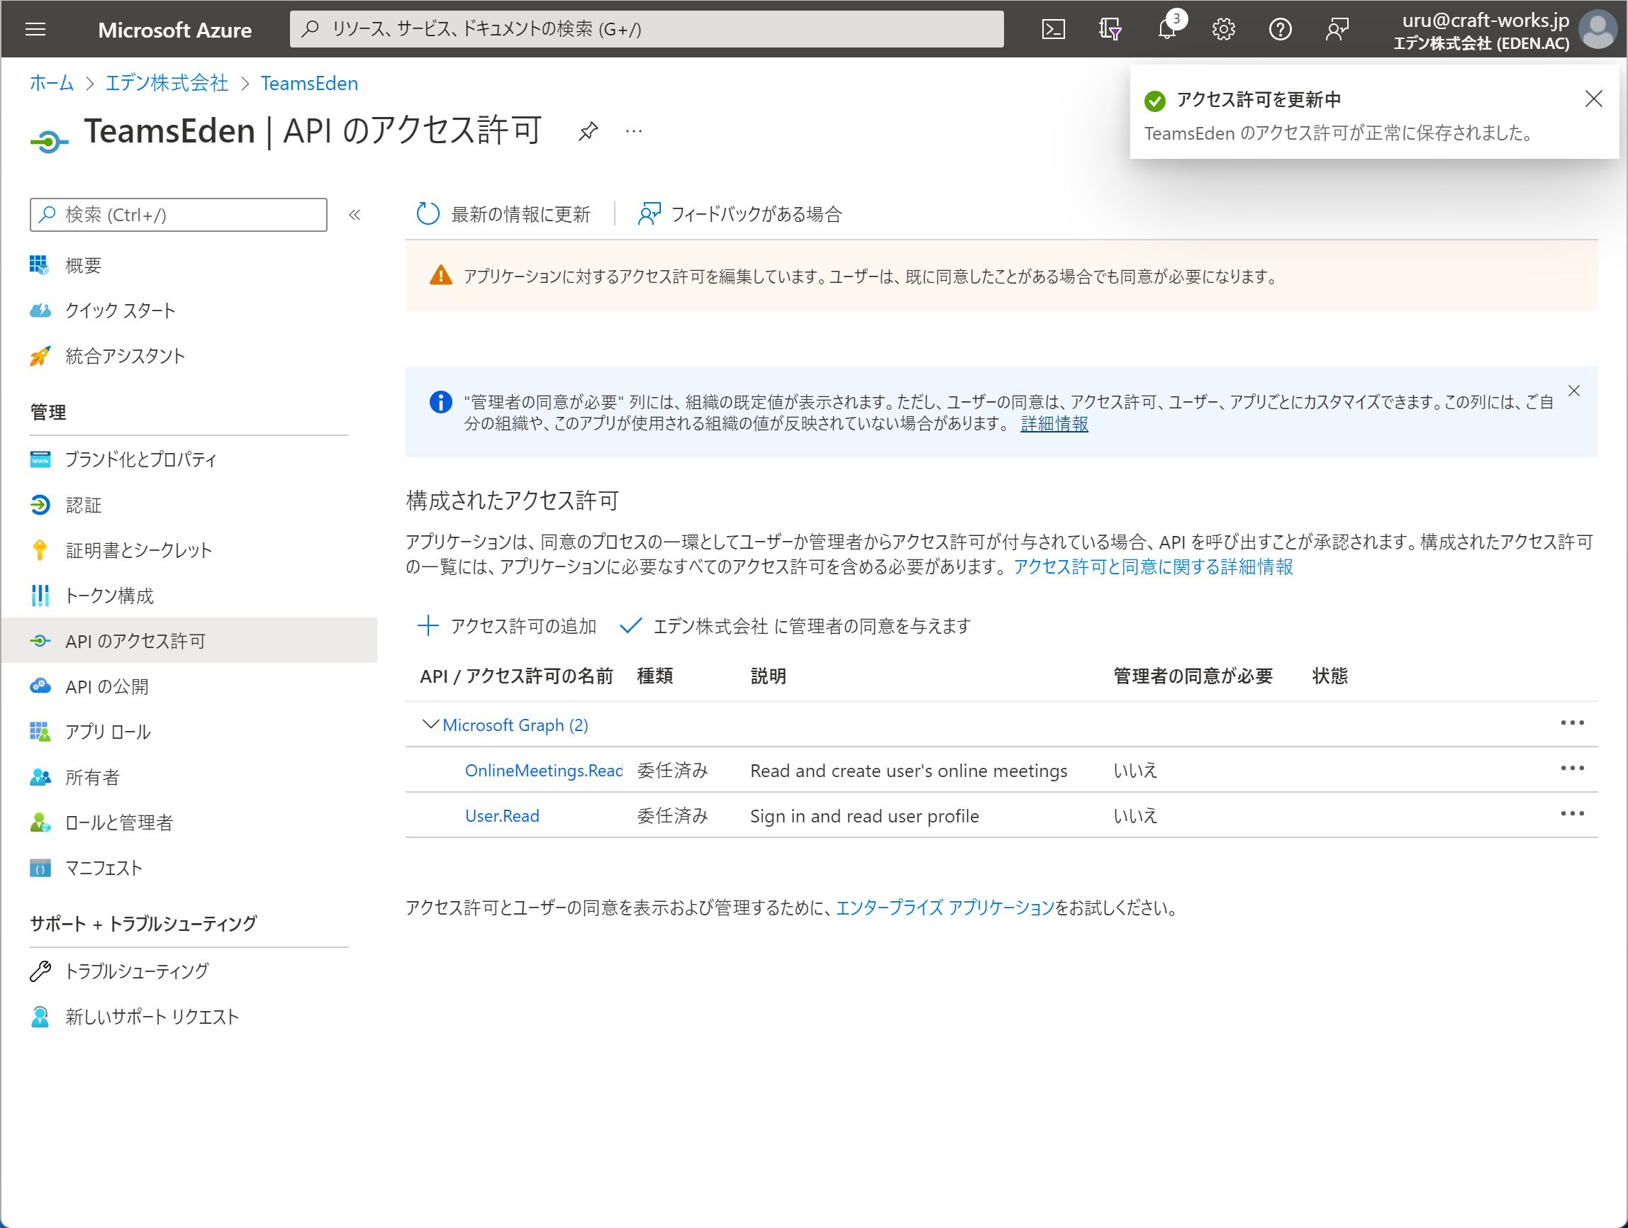
Task: Open the hamburger portal menu
Action: [x=35, y=30]
